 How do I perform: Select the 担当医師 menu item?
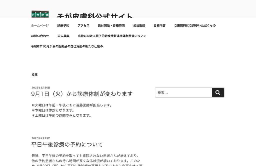(139, 26)
